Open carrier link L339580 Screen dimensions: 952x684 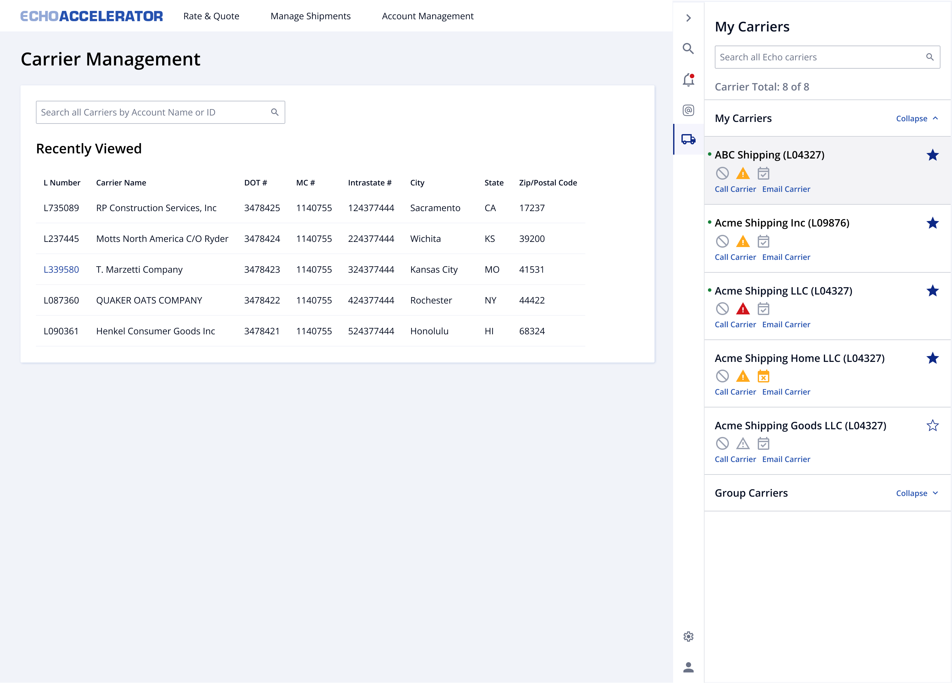[61, 270]
